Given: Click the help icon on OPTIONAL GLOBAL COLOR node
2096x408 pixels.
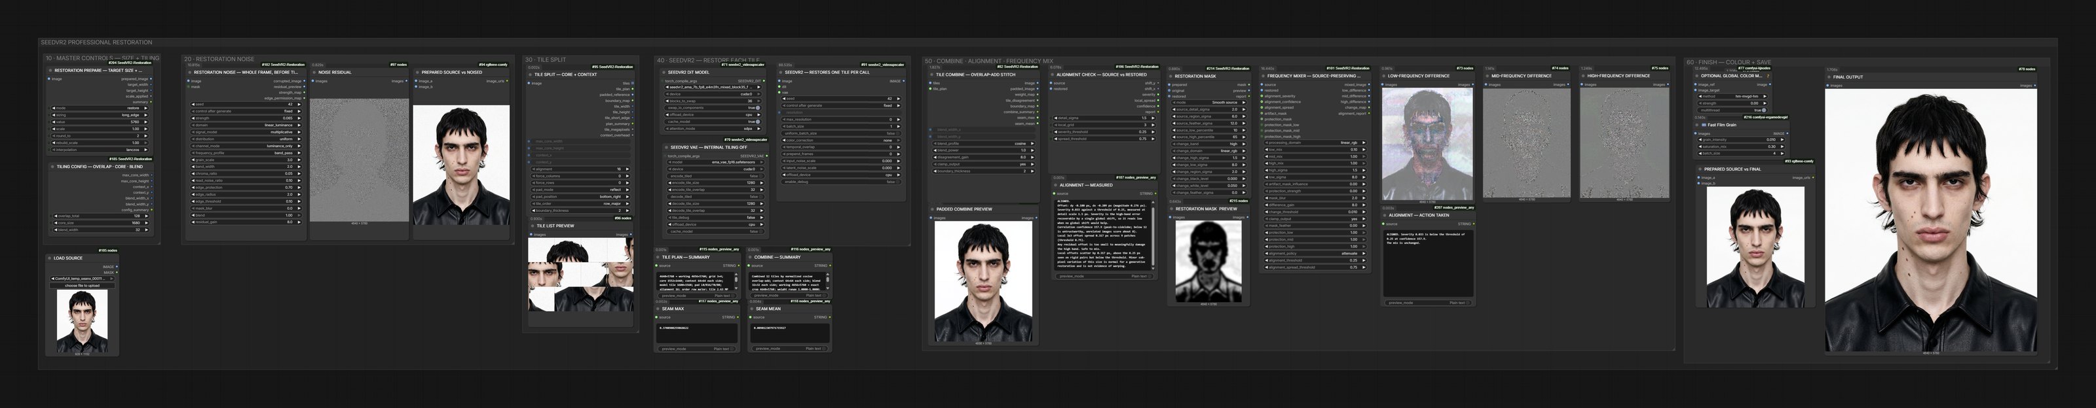Looking at the screenshot, I should 1768,76.
